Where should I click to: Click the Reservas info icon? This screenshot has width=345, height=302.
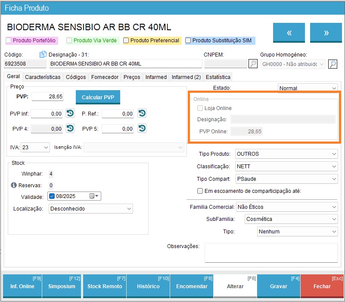[x=14, y=186]
